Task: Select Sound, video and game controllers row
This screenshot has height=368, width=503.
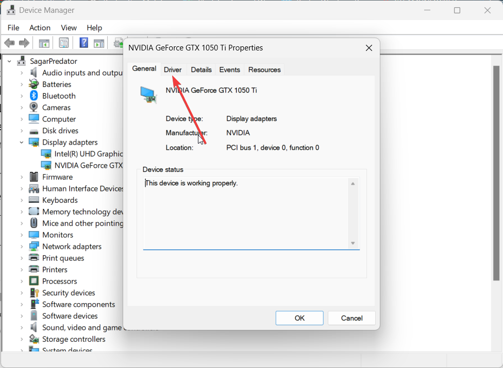Action: click(x=76, y=328)
